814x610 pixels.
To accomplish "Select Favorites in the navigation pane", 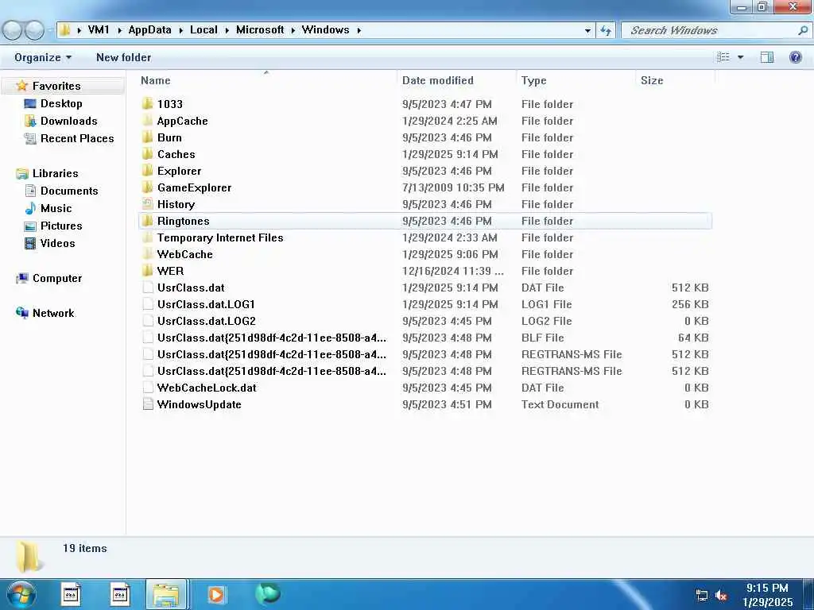I will click(x=56, y=86).
